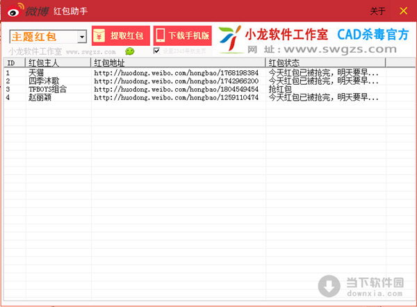Click the 小龙软件工作室 www.swgzs.com grey label
This screenshot has height=307, width=417.
62,51
